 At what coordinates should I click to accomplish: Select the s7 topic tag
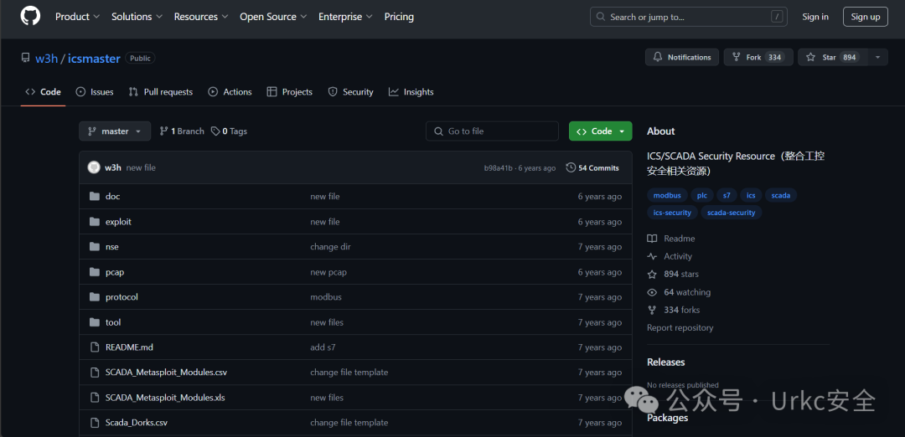[727, 195]
